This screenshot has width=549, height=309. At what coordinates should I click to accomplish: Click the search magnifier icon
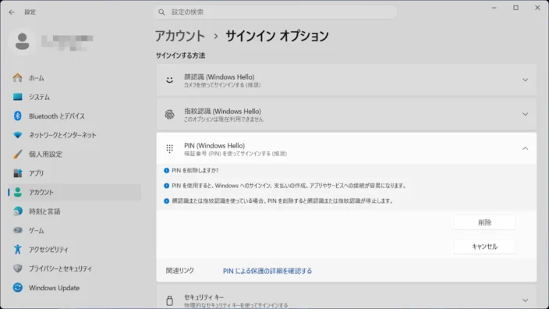click(161, 12)
